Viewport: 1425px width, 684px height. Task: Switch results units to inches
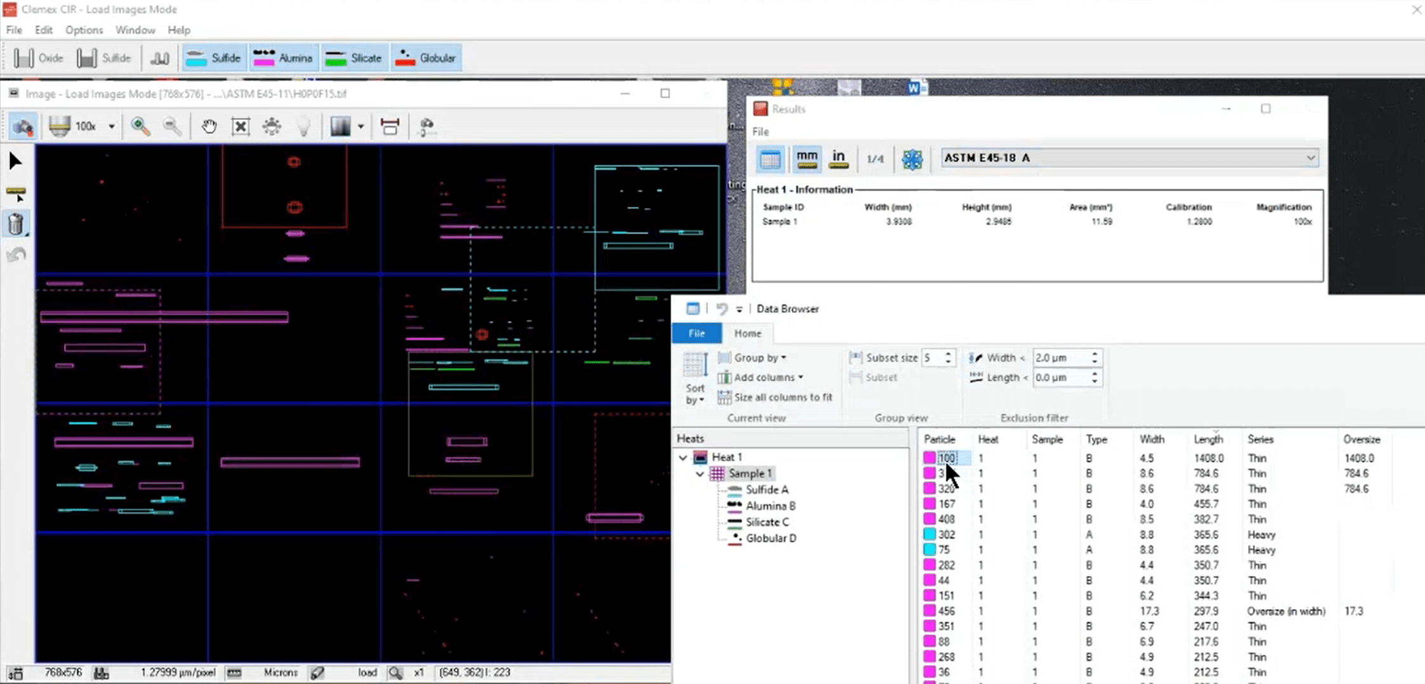tap(838, 159)
